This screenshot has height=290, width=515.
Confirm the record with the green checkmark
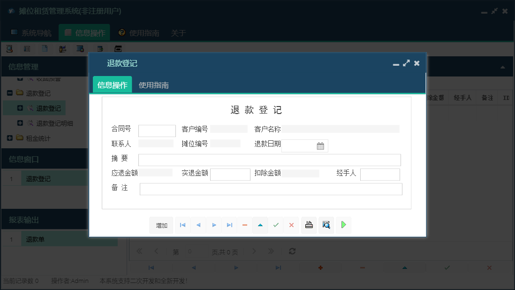tap(276, 225)
